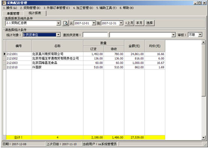Click the report preview magnifier icon

click(65, 23)
